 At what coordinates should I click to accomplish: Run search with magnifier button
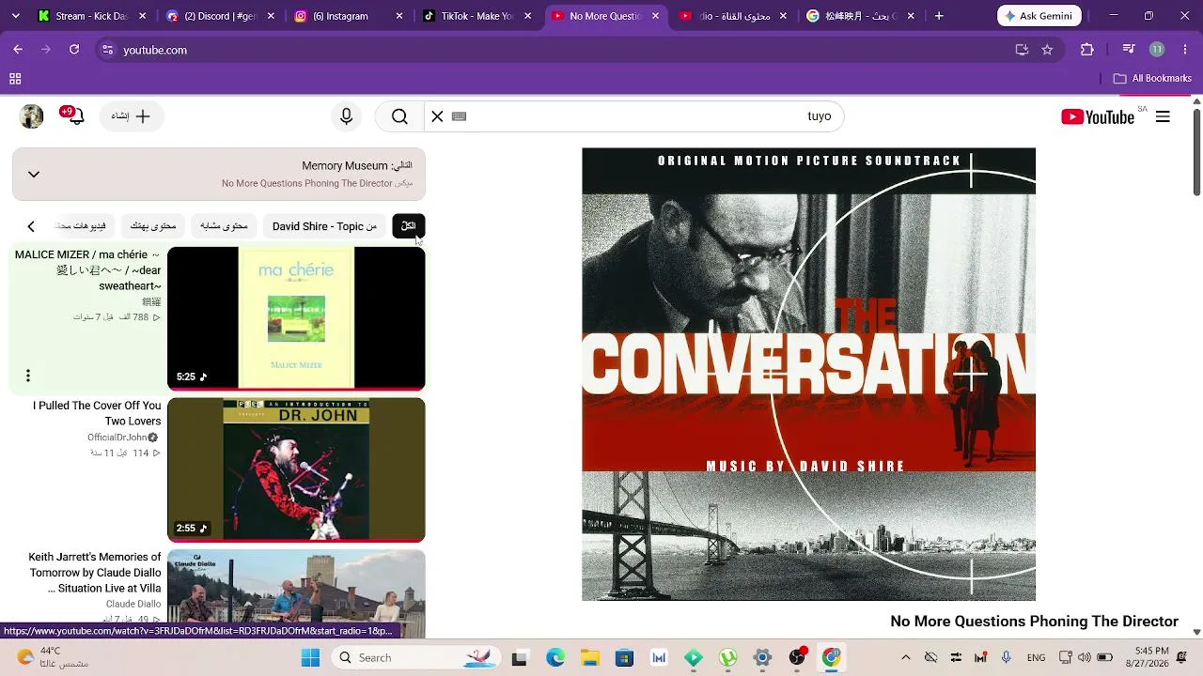(x=399, y=116)
